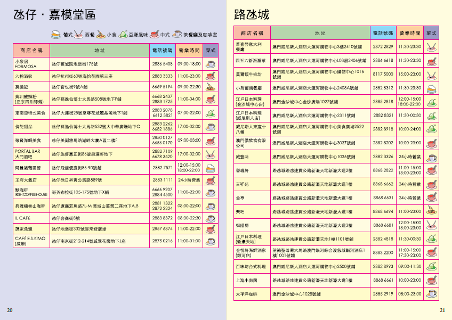The image size is (452, 320).
Task: Click the 菜式 header in 路氹城 table
Action: coord(432,33)
